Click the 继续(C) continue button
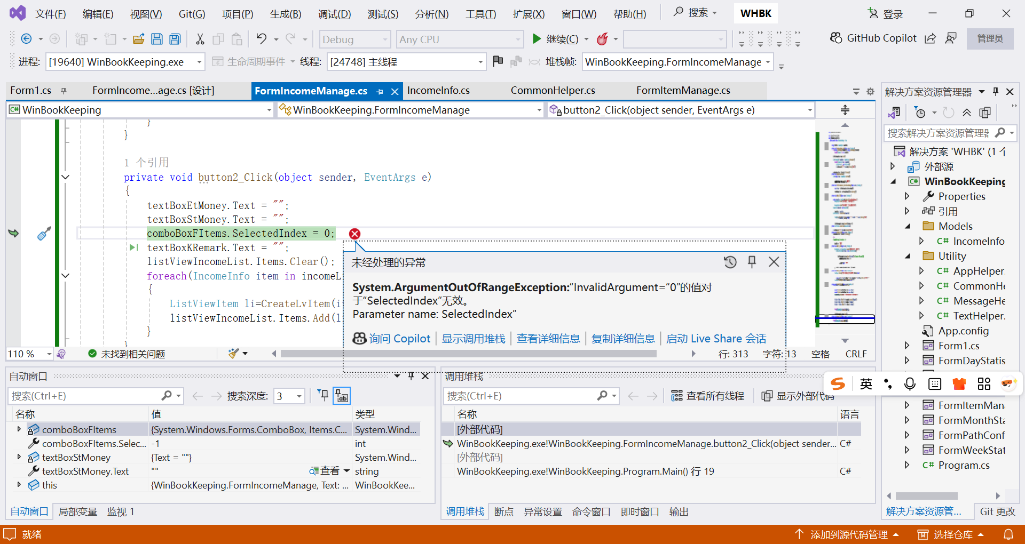The image size is (1025, 544). click(x=555, y=39)
